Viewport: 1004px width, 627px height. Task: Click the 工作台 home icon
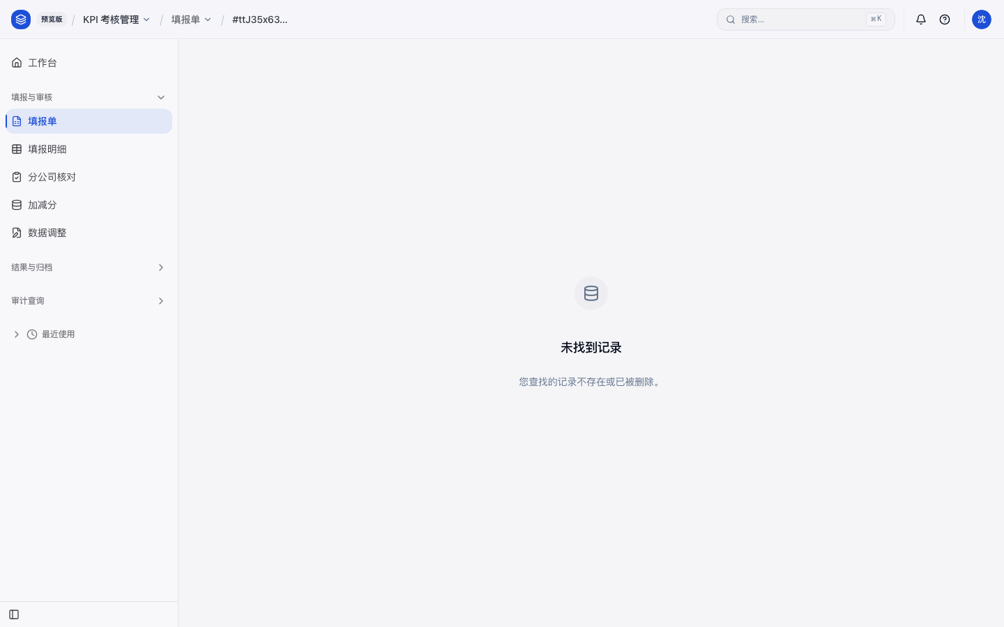click(17, 63)
